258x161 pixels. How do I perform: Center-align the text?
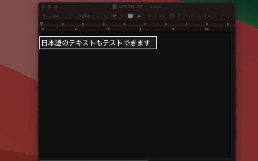tap(179, 16)
